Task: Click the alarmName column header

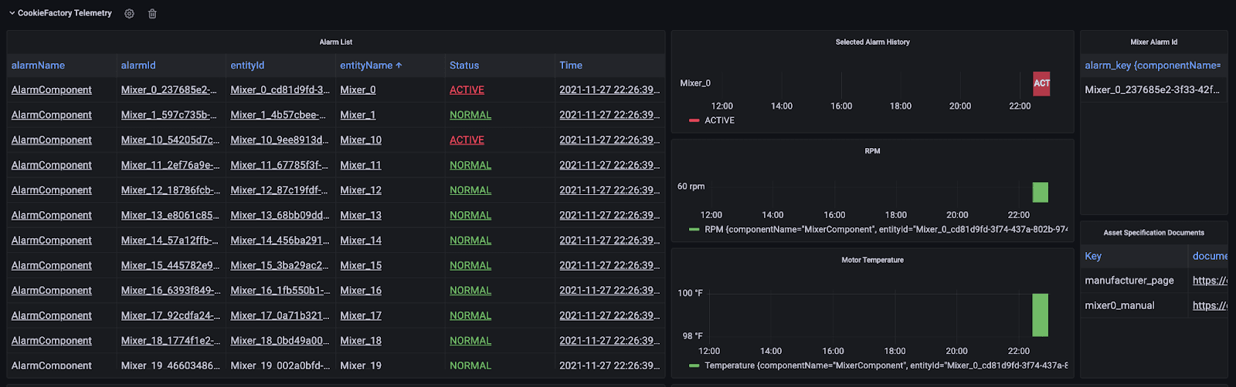Action: click(38, 66)
